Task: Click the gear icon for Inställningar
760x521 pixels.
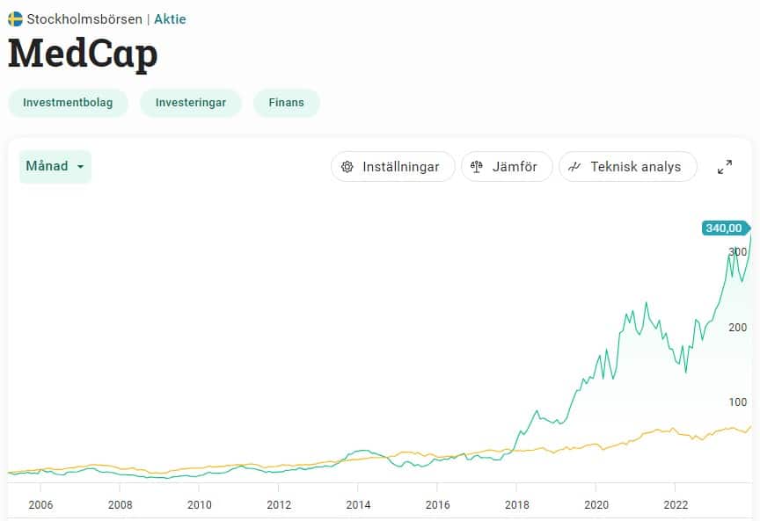Action: pyautogui.click(x=347, y=167)
